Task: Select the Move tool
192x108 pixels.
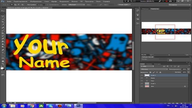Action: point(3,11)
